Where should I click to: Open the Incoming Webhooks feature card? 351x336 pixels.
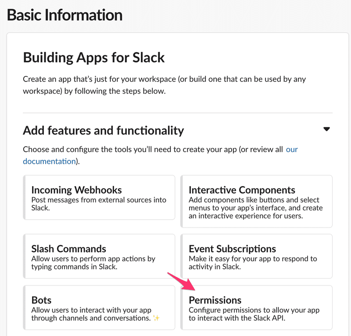tap(99, 198)
